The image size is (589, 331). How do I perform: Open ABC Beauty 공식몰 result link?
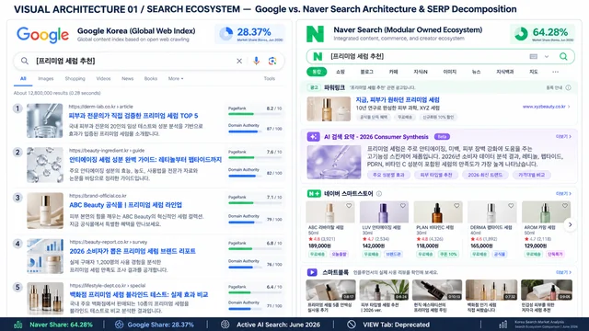click(125, 205)
